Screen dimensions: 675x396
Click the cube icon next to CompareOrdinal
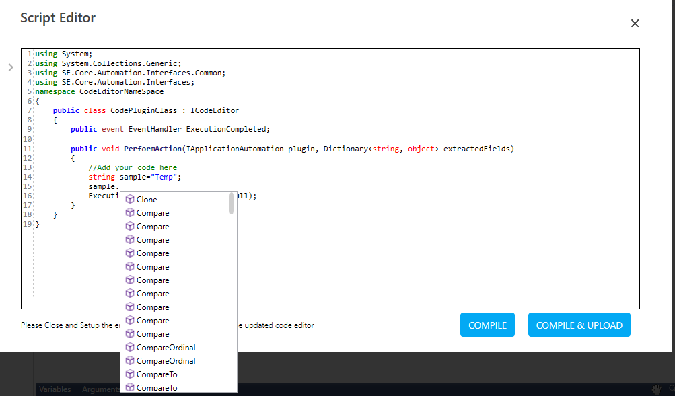[129, 347]
